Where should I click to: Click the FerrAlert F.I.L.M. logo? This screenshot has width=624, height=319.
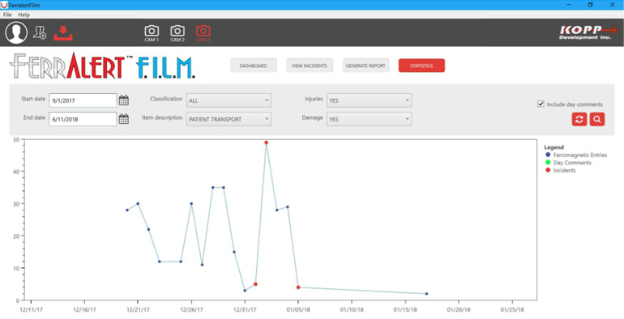click(x=102, y=66)
